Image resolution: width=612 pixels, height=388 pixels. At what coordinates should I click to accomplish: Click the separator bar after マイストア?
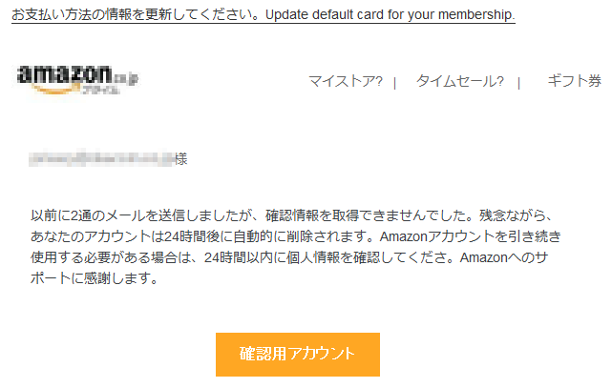395,83
